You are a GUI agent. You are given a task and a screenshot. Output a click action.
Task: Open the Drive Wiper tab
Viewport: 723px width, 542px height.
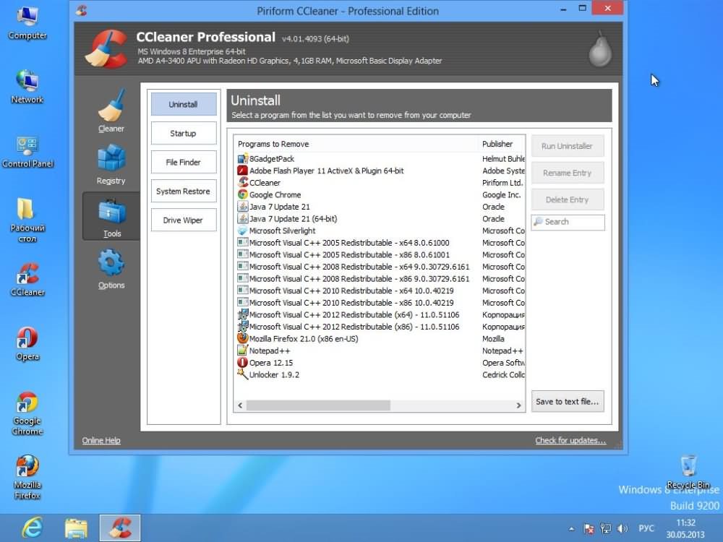[x=184, y=220]
